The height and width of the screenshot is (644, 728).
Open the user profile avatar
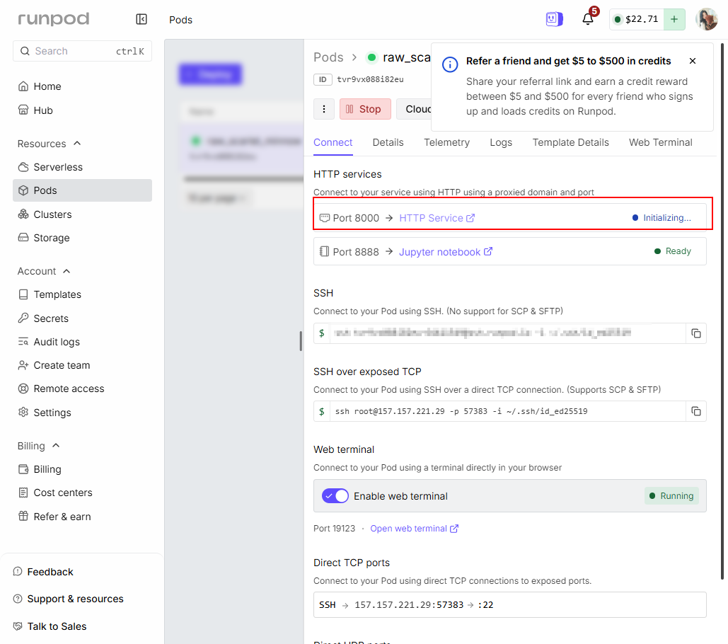point(707,19)
